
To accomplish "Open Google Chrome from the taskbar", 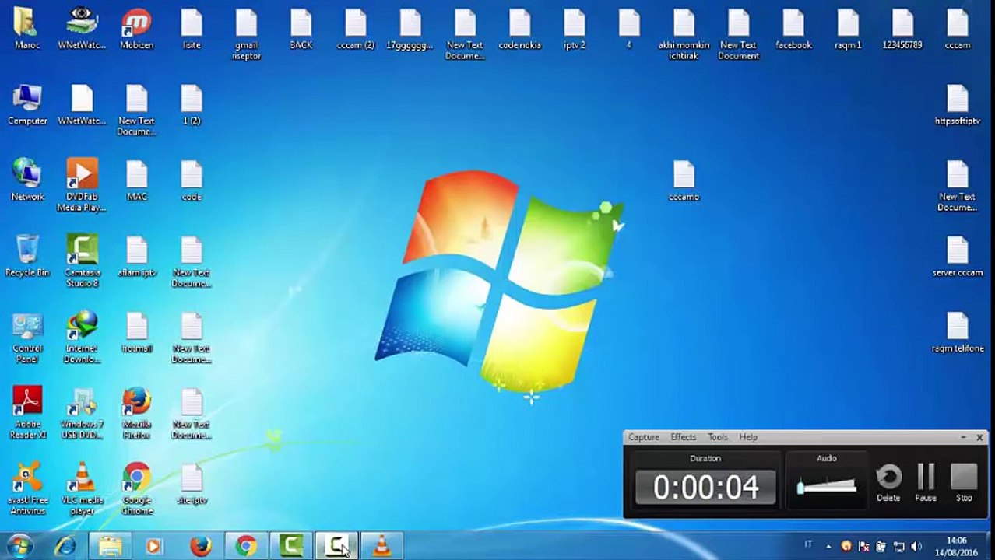I will click(246, 546).
